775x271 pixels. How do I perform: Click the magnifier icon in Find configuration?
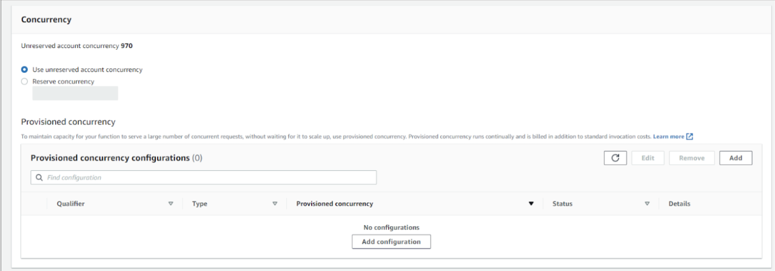coord(39,178)
